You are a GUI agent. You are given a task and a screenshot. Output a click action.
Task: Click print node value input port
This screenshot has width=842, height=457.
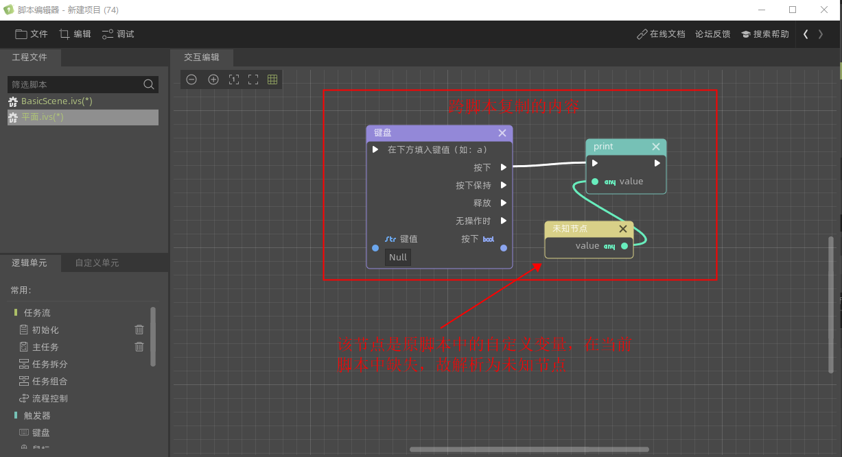[594, 182]
